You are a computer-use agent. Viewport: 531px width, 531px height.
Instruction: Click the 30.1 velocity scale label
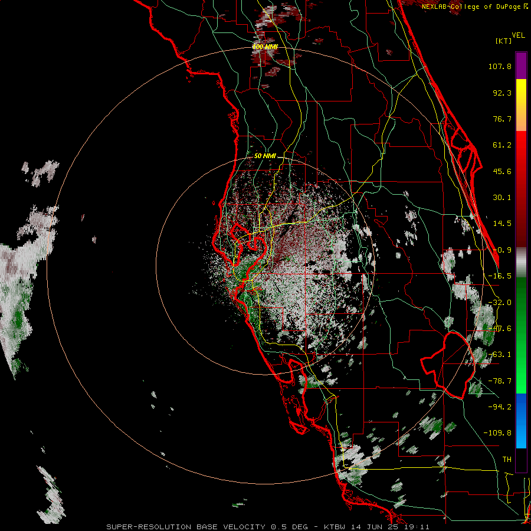tap(502, 198)
